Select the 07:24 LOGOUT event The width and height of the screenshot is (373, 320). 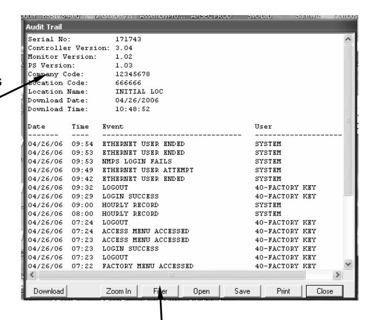(115, 222)
